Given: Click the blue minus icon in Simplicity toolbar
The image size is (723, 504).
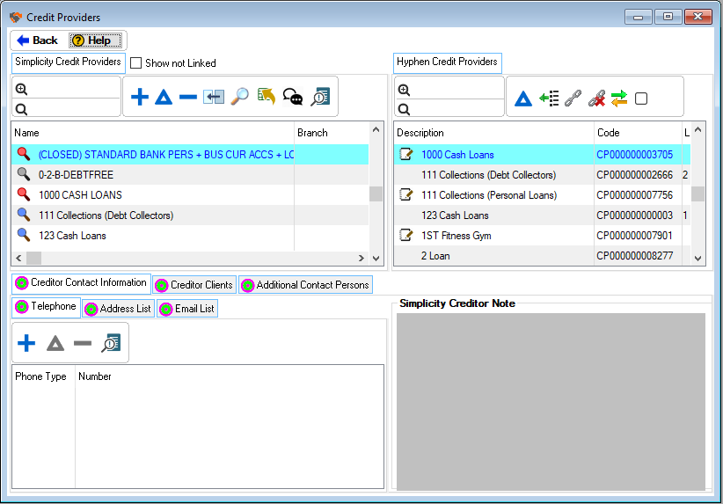Looking at the screenshot, I should [188, 98].
